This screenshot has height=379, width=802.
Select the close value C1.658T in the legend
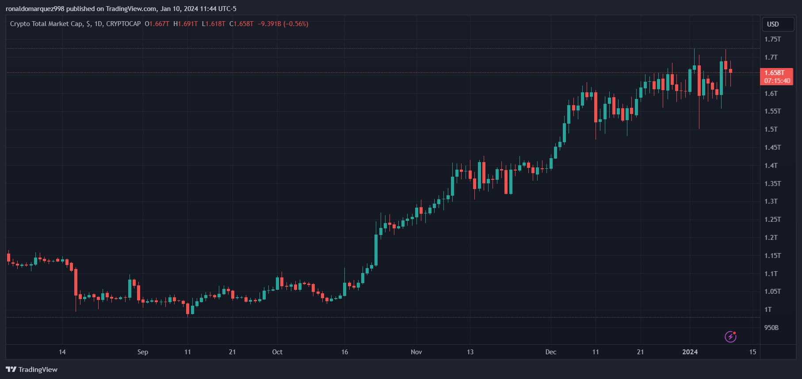(x=241, y=24)
